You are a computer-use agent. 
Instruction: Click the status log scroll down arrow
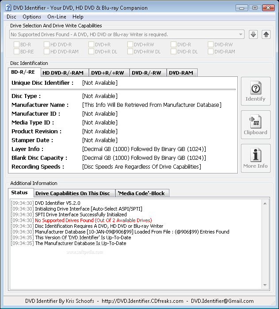click(265, 285)
